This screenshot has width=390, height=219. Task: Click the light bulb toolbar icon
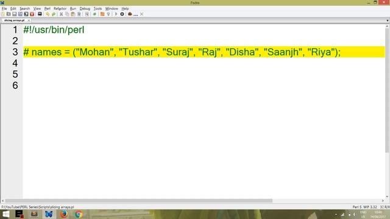(108, 14)
